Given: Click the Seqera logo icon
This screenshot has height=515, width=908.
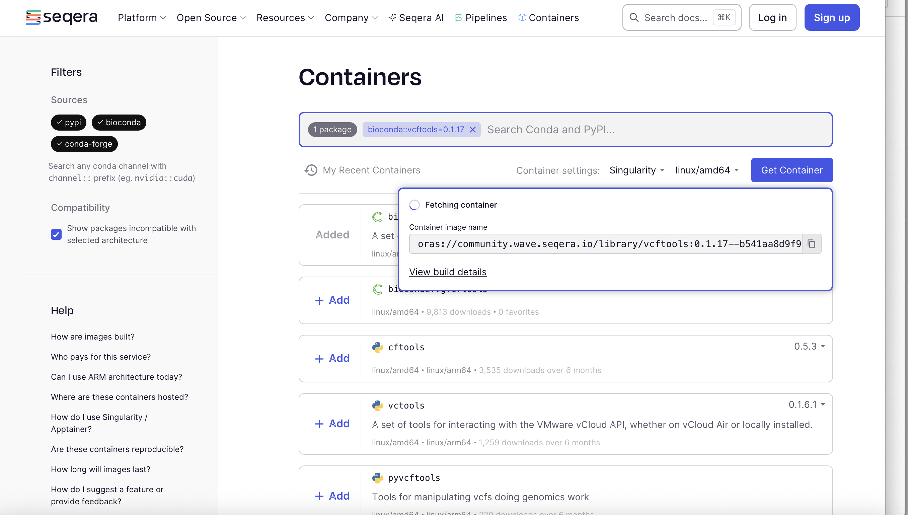Looking at the screenshot, I should click(33, 17).
